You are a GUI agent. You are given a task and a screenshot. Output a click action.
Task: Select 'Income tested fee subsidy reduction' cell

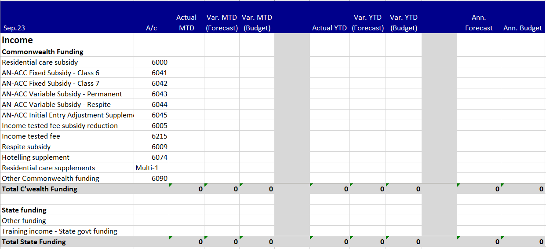pyautogui.click(x=67, y=125)
